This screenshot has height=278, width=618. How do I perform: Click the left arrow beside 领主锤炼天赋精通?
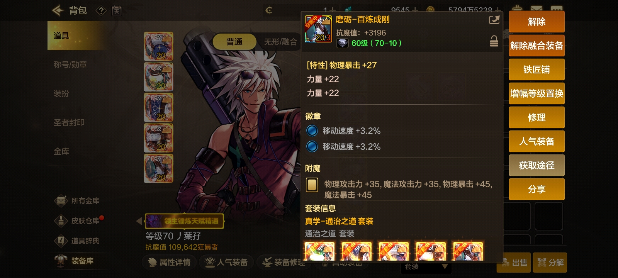tap(139, 221)
